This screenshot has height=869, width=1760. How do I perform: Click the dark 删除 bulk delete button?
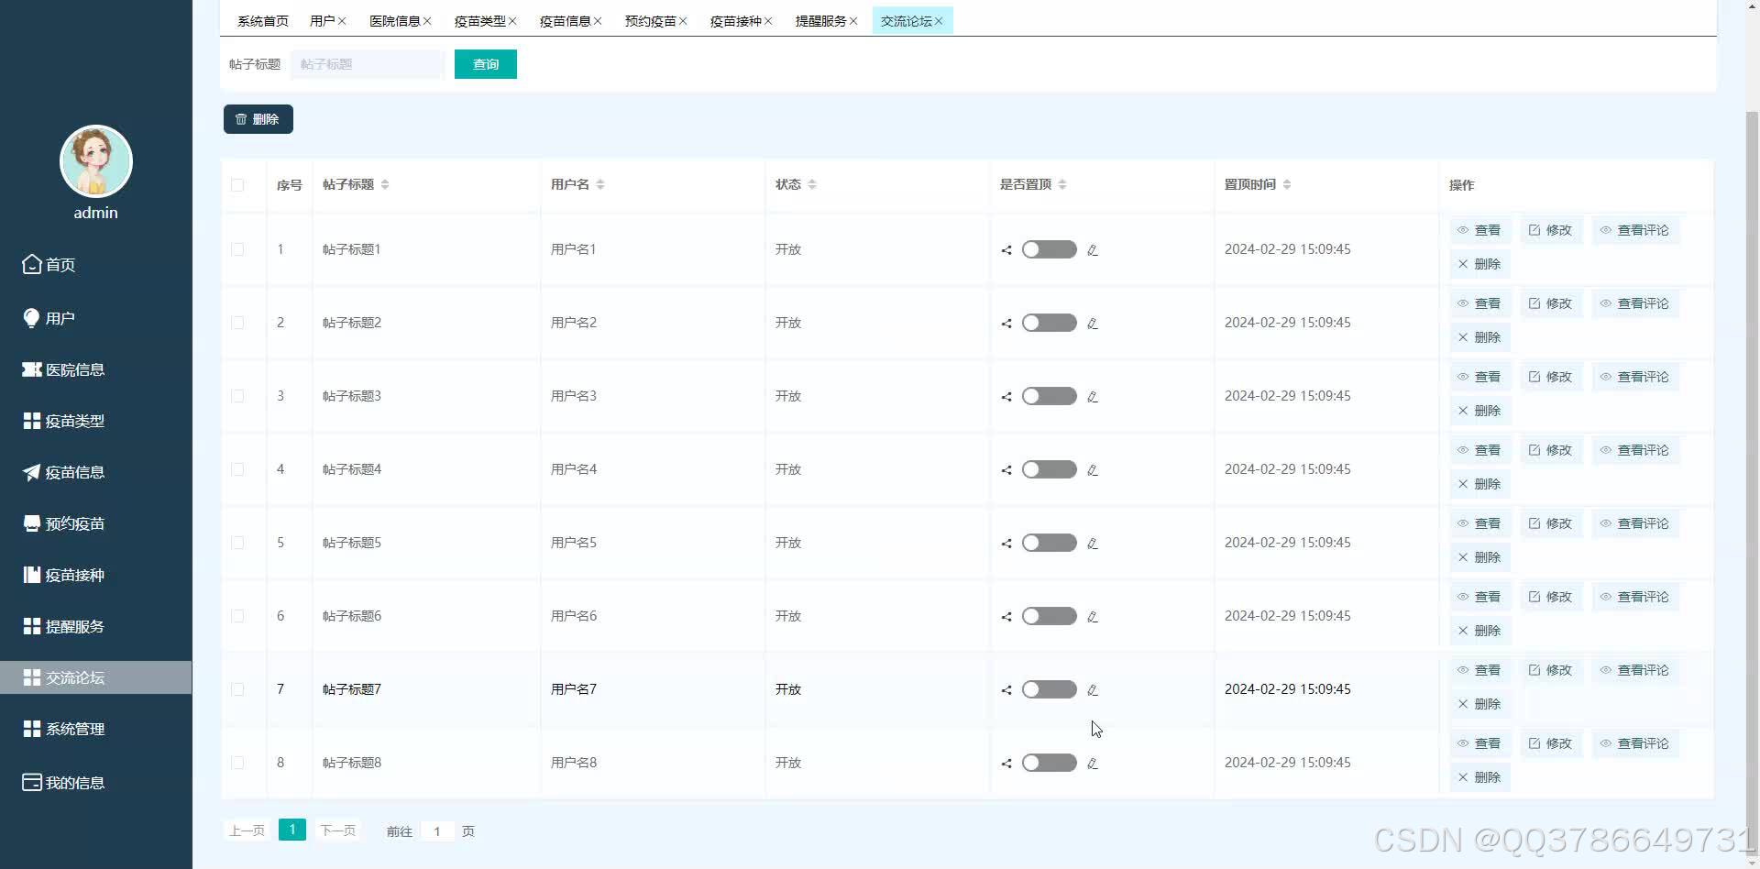[258, 119]
